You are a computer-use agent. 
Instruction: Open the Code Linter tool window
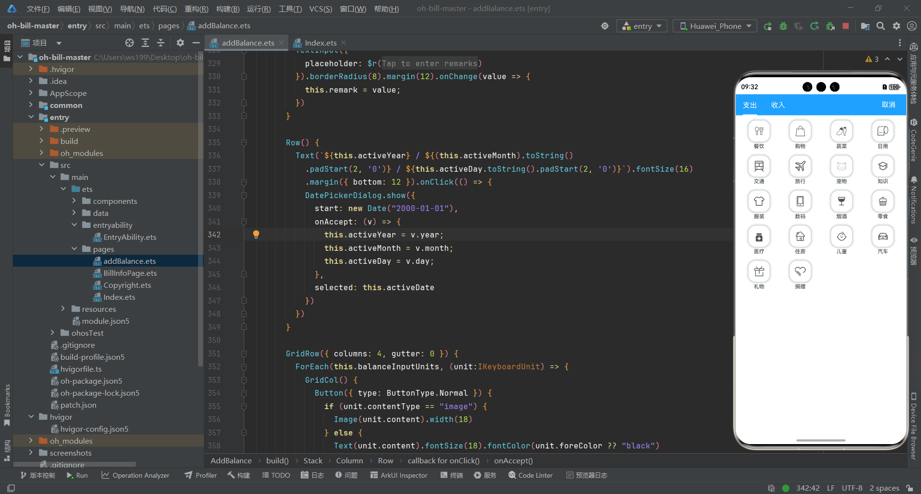point(531,475)
